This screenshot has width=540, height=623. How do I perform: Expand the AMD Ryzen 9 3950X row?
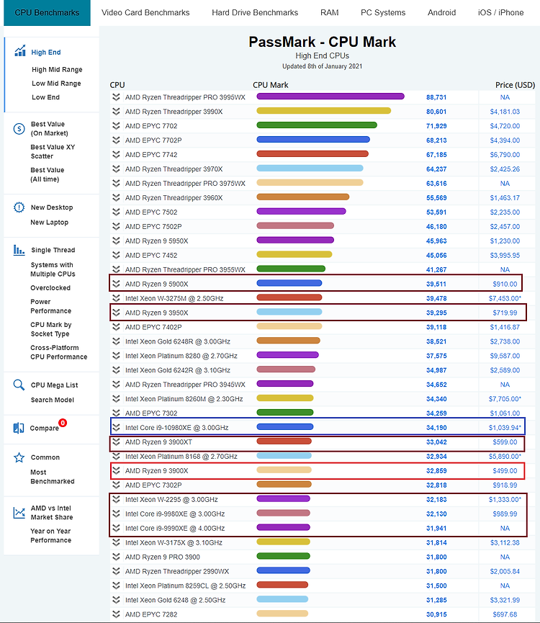(x=116, y=313)
